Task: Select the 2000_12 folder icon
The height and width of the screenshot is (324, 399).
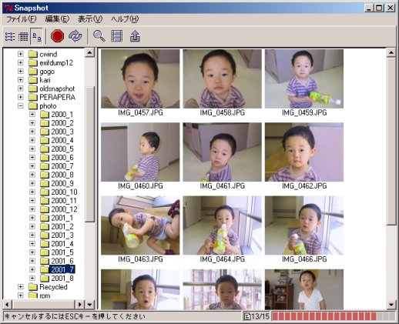Action: [45, 209]
